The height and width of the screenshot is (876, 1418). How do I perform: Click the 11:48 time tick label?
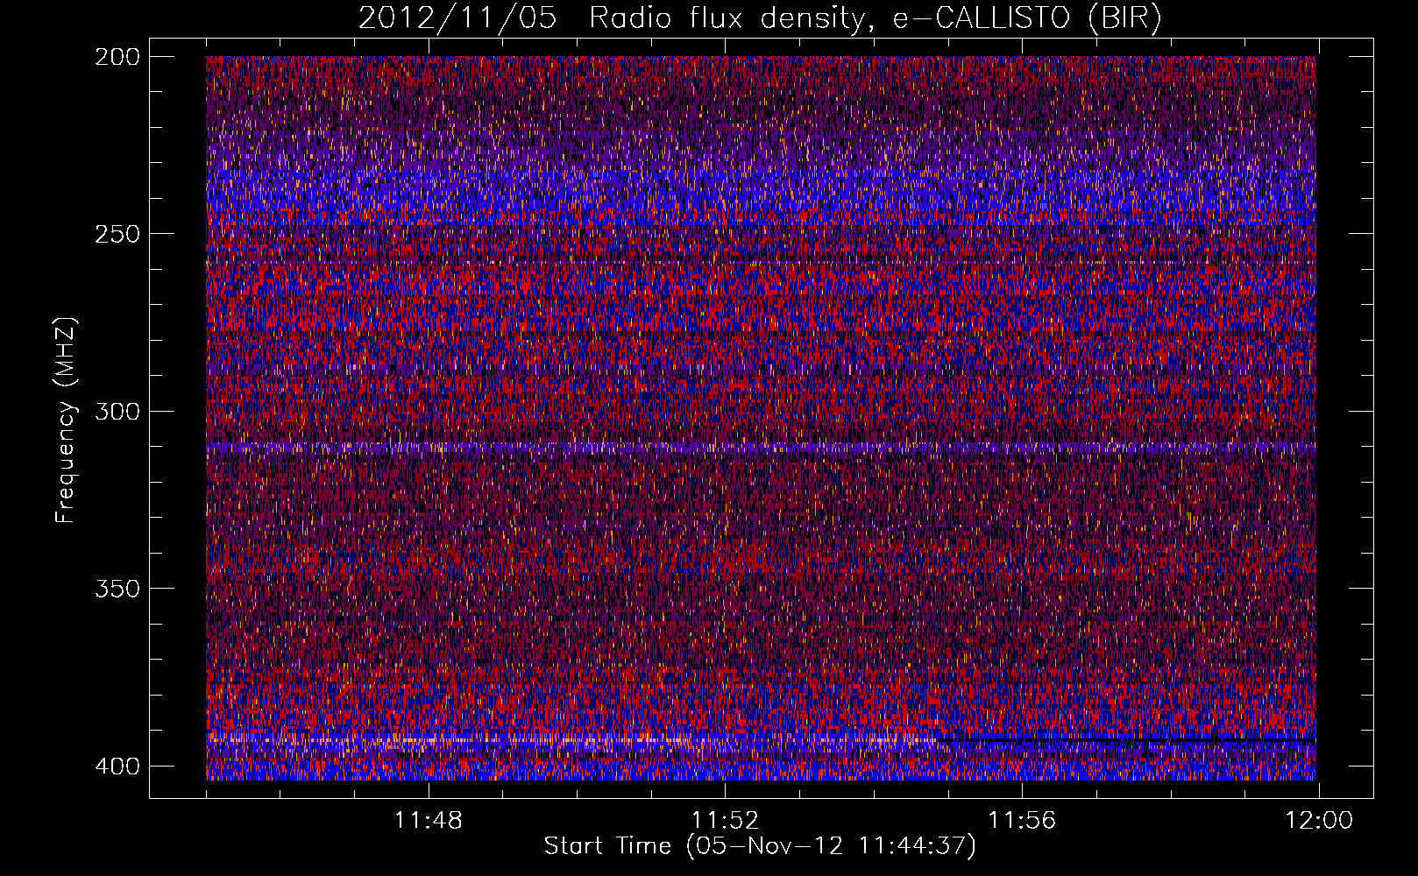(428, 821)
